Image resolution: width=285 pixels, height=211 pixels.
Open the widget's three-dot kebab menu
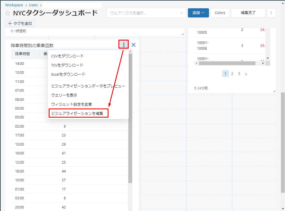click(x=124, y=45)
